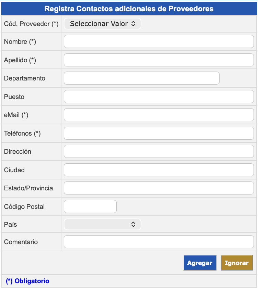The height and width of the screenshot is (289, 258).
Task: Click the País label text
Action: [11, 225]
